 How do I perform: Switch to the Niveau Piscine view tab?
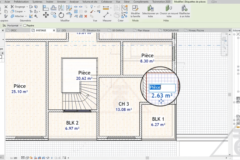coord(196,31)
